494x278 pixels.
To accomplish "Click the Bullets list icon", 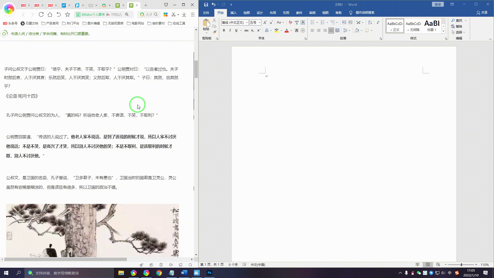I will tap(312, 22).
